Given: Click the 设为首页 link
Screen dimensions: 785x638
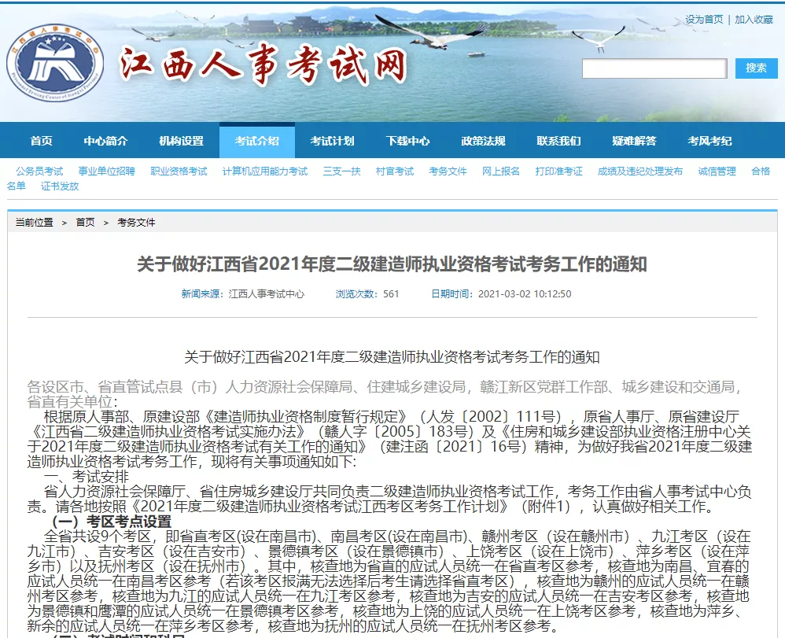Looking at the screenshot, I should [704, 20].
